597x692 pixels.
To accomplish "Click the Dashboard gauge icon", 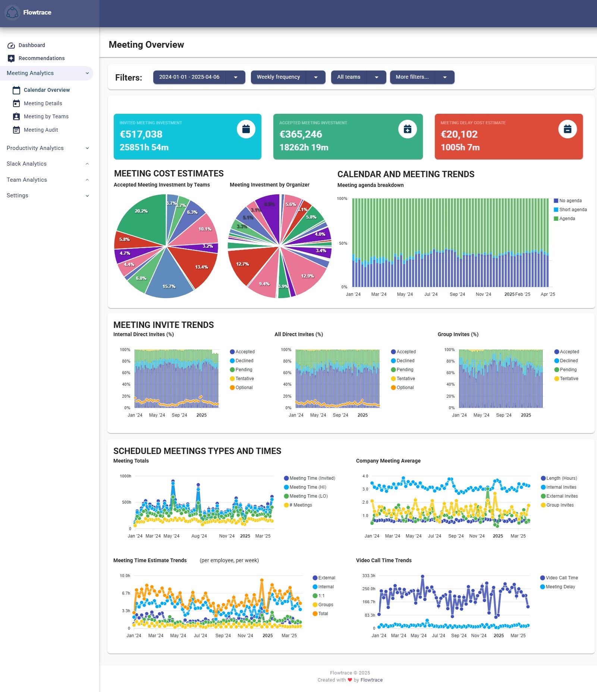I will (11, 46).
